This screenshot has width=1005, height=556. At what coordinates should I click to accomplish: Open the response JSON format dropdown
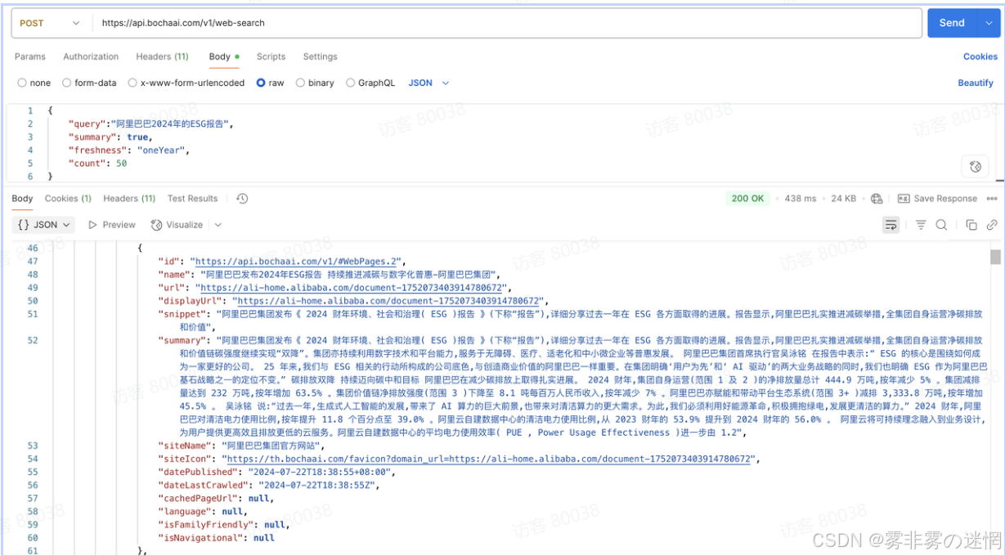tap(45, 225)
